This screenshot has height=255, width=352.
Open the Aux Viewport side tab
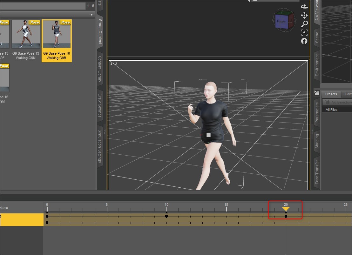click(x=317, y=10)
